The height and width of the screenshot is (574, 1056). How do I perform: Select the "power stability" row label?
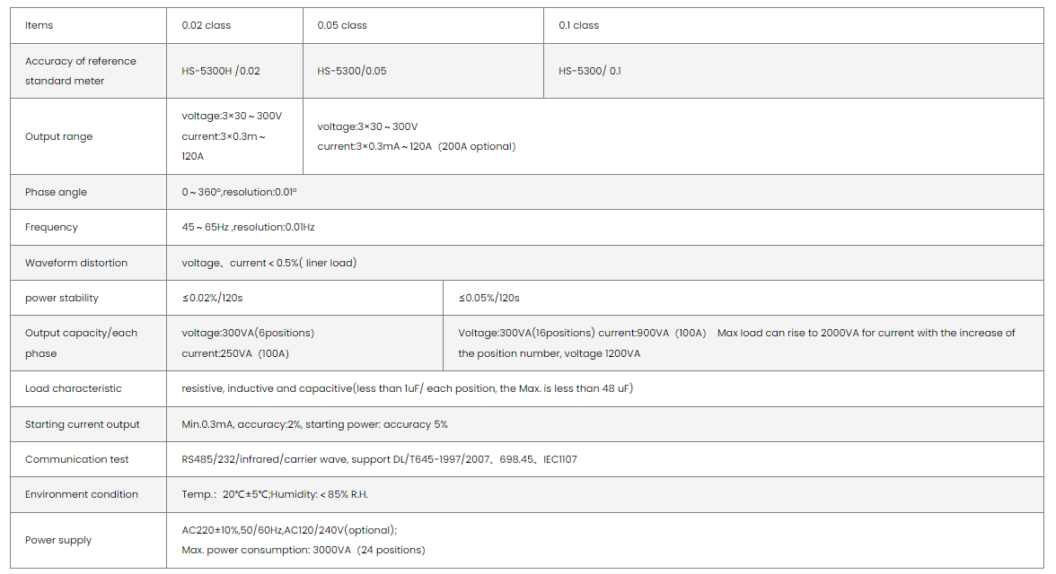tap(62, 298)
